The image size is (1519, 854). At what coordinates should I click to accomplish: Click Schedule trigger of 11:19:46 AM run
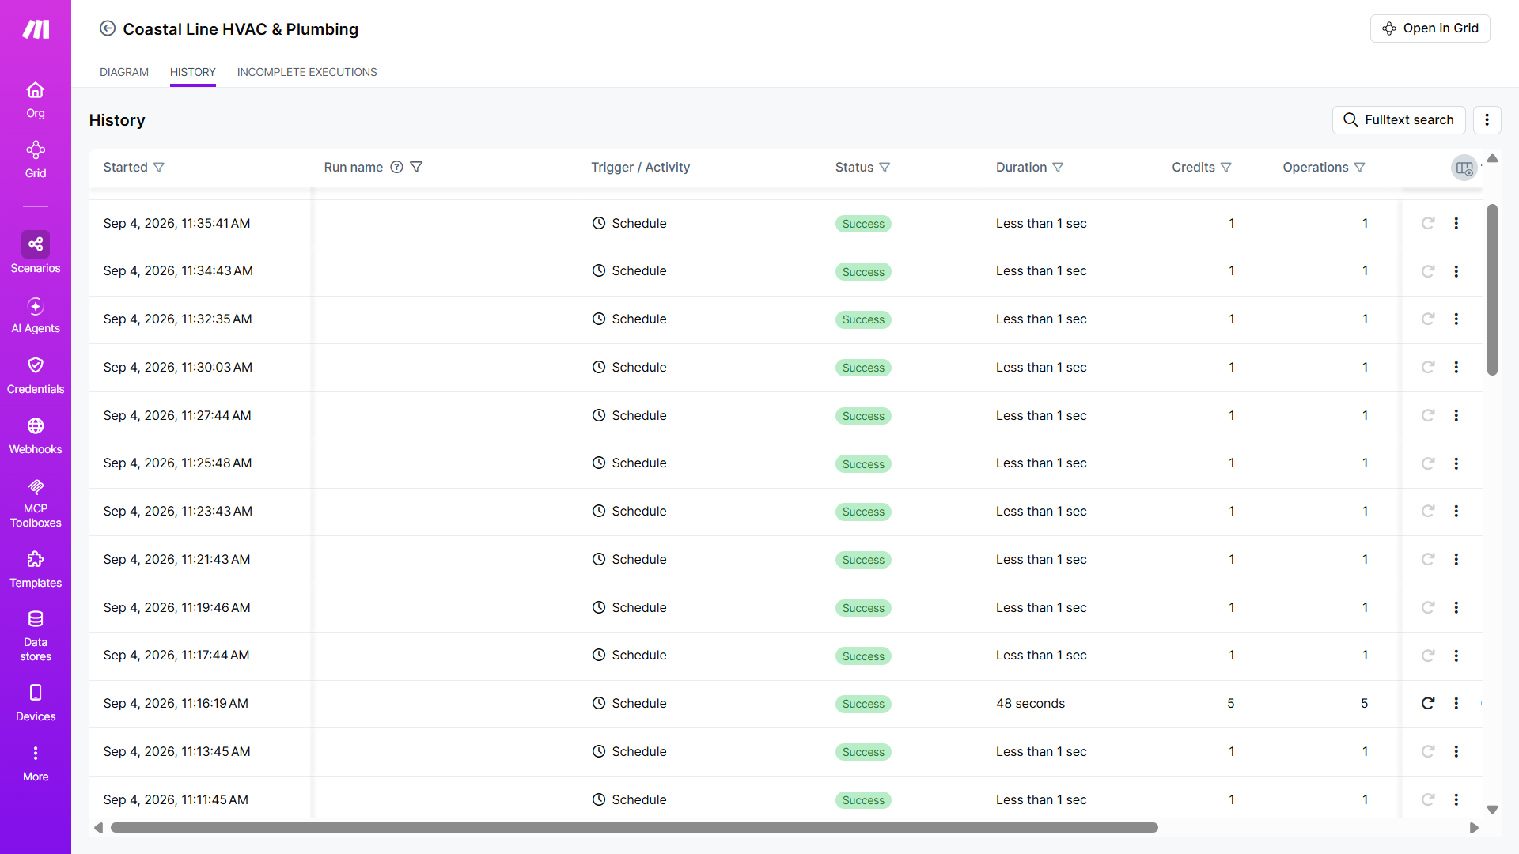coord(630,607)
